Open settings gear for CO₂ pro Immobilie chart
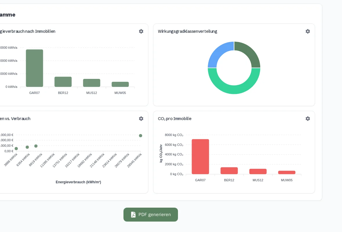The width and height of the screenshot is (342, 232). [308, 119]
